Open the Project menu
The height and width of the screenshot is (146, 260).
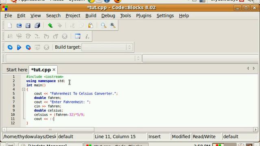pos(73,16)
